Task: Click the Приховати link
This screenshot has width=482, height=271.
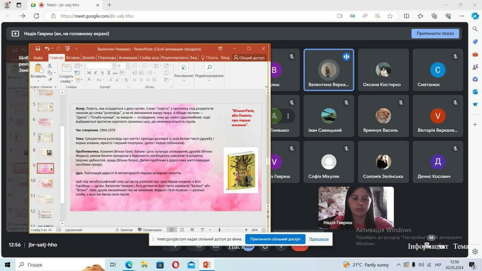Action: 319,239
